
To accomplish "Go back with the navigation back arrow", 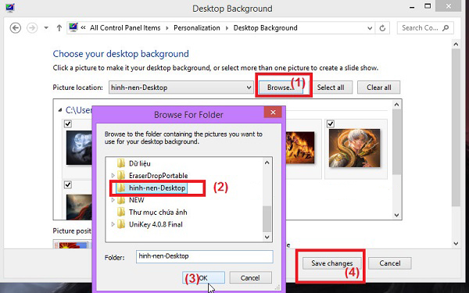I will pyautogui.click(x=16, y=28).
